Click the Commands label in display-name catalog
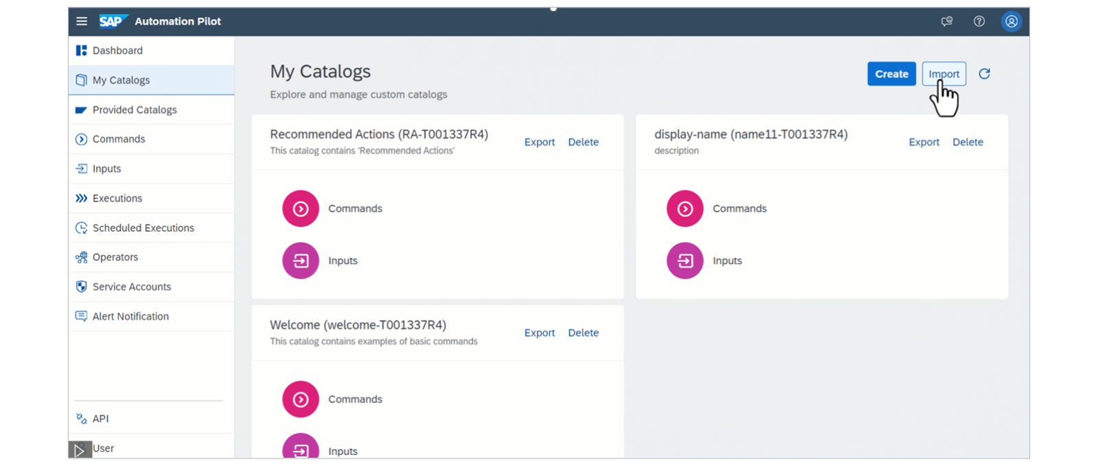The height and width of the screenshot is (466, 1098). pos(739,208)
